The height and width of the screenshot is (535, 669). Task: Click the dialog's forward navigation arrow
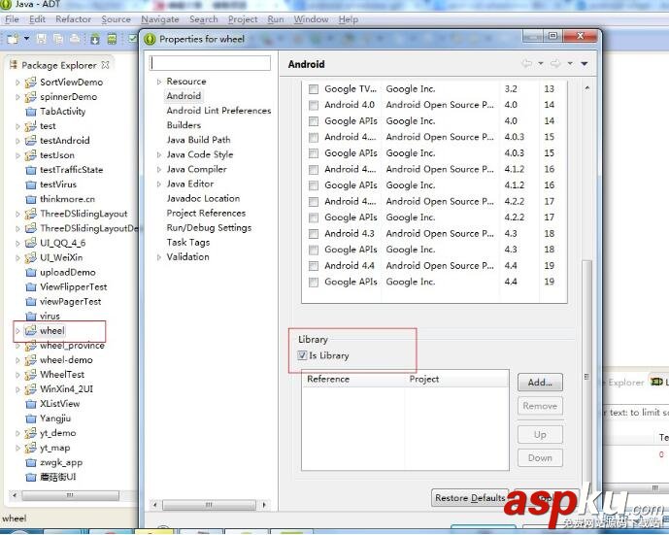point(555,64)
